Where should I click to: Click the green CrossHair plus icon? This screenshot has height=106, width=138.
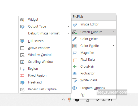(75, 67)
